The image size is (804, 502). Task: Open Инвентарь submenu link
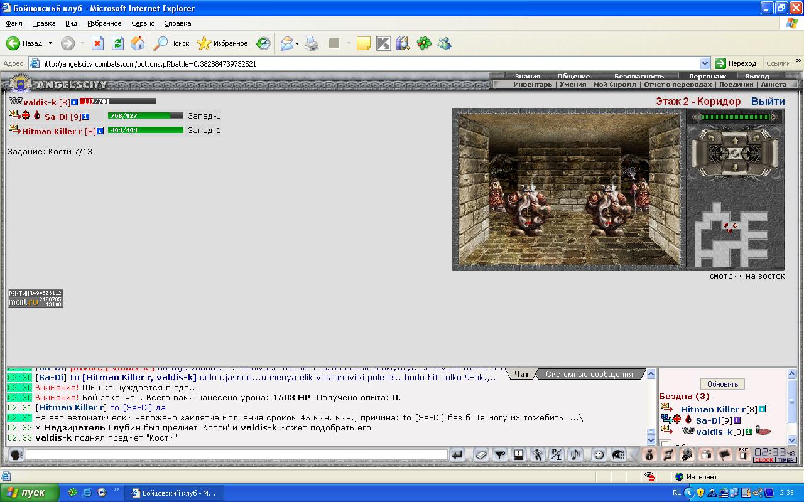tap(533, 84)
